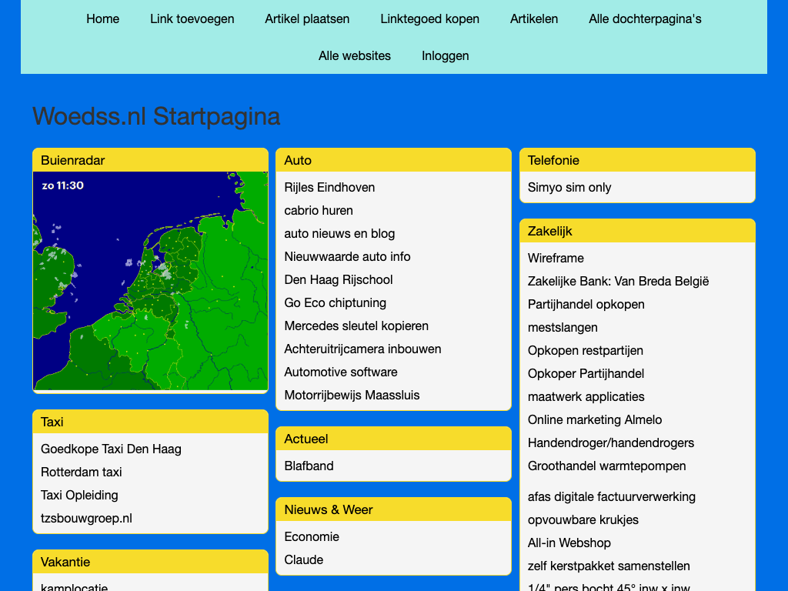
Task: Select Linktegoed kopen menu item
Action: coord(429,18)
